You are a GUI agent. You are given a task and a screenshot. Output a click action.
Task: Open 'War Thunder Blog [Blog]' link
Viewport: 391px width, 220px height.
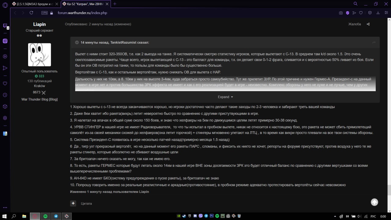[39, 99]
